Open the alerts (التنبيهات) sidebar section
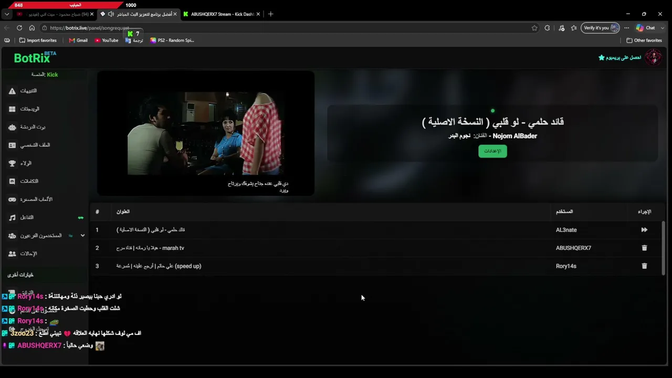This screenshot has height=378, width=672. coord(23,91)
